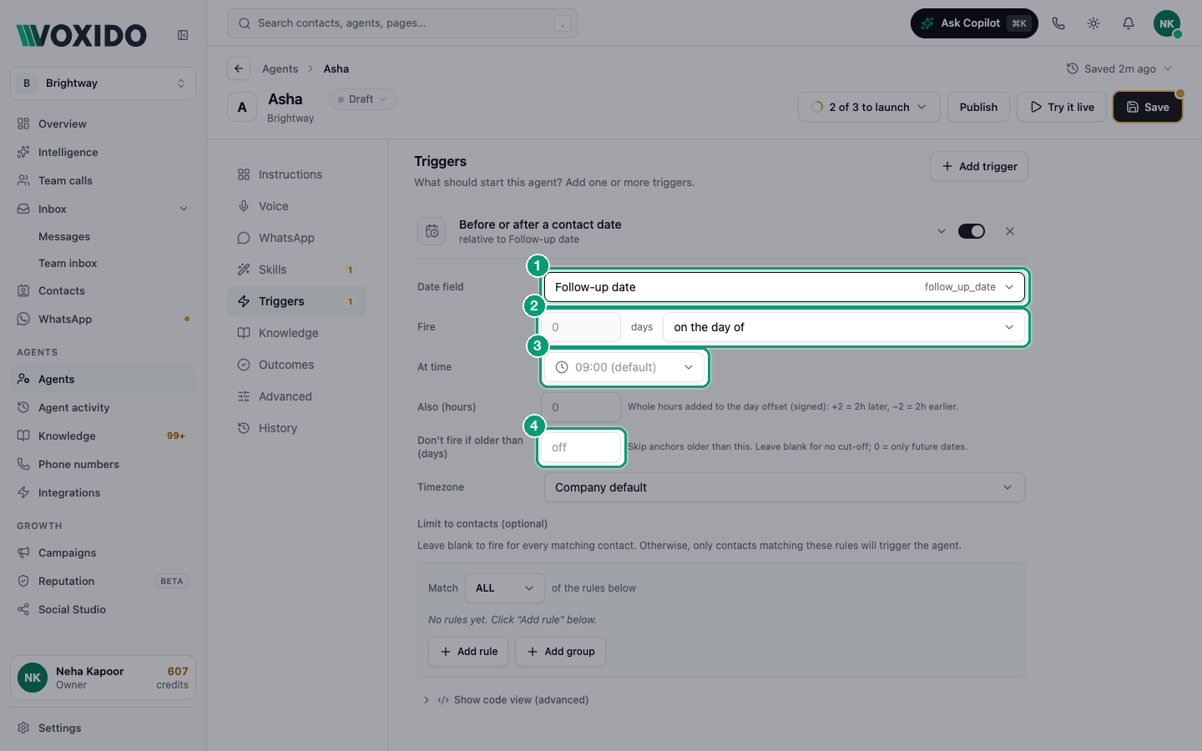Open the Timezone Company default dropdown
The height and width of the screenshot is (751, 1202).
[x=785, y=487]
